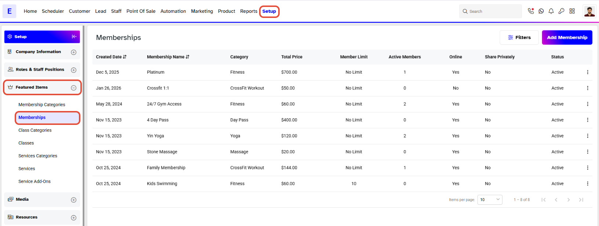Screen dimensions: 599x226
Task: Expand the Media section
Action: click(73, 200)
